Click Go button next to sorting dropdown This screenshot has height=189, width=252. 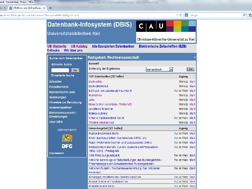pyautogui.click(x=191, y=69)
